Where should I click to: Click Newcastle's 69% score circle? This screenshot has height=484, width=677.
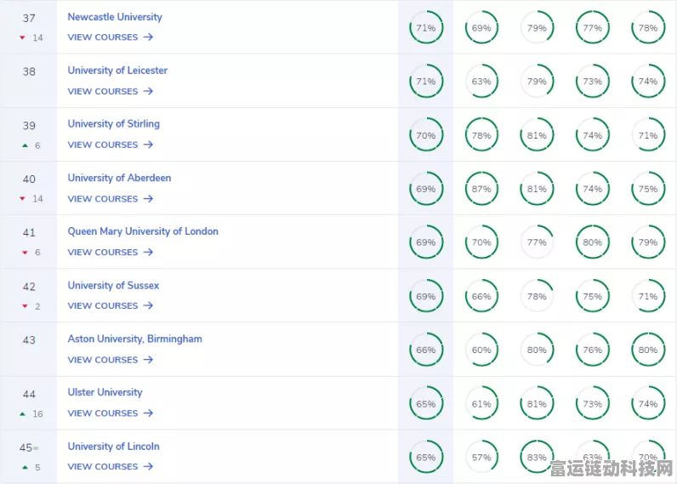point(481,27)
